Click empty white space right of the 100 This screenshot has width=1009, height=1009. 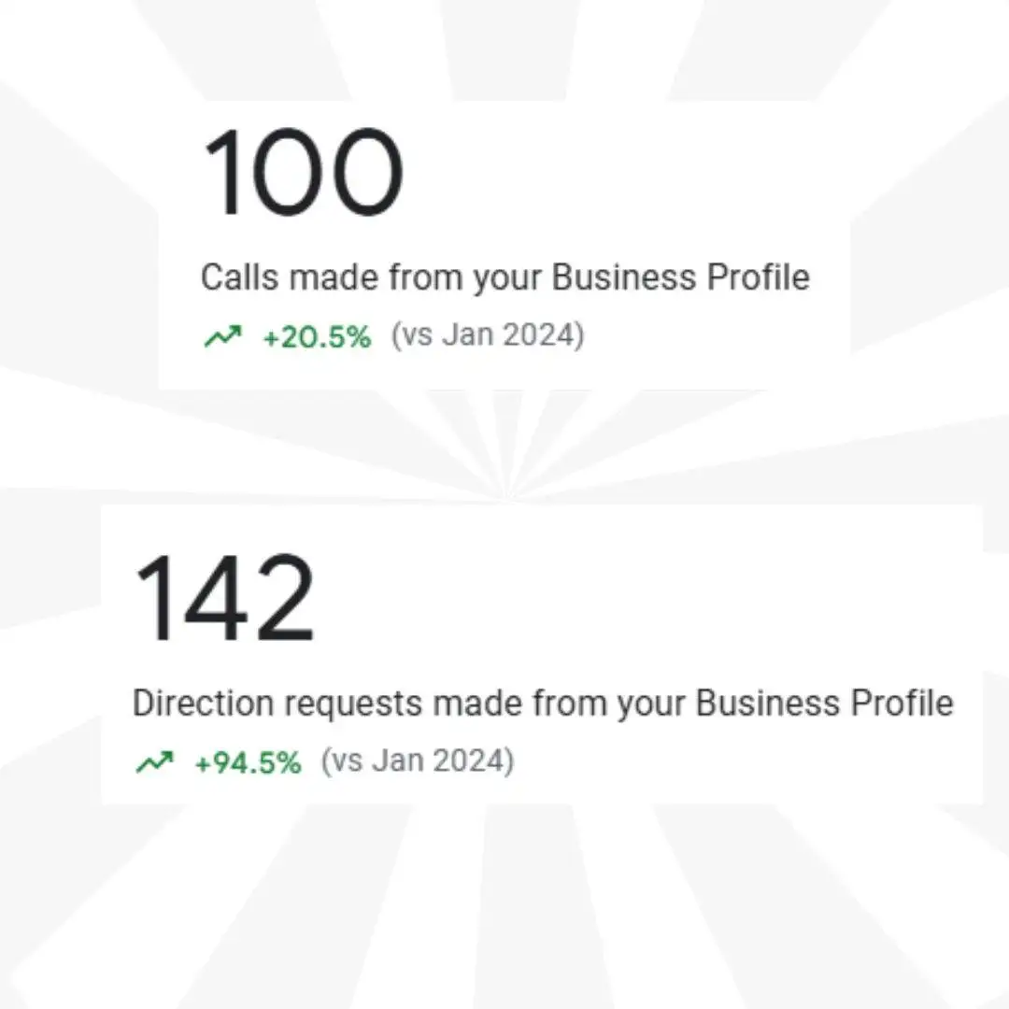[x=635, y=178]
